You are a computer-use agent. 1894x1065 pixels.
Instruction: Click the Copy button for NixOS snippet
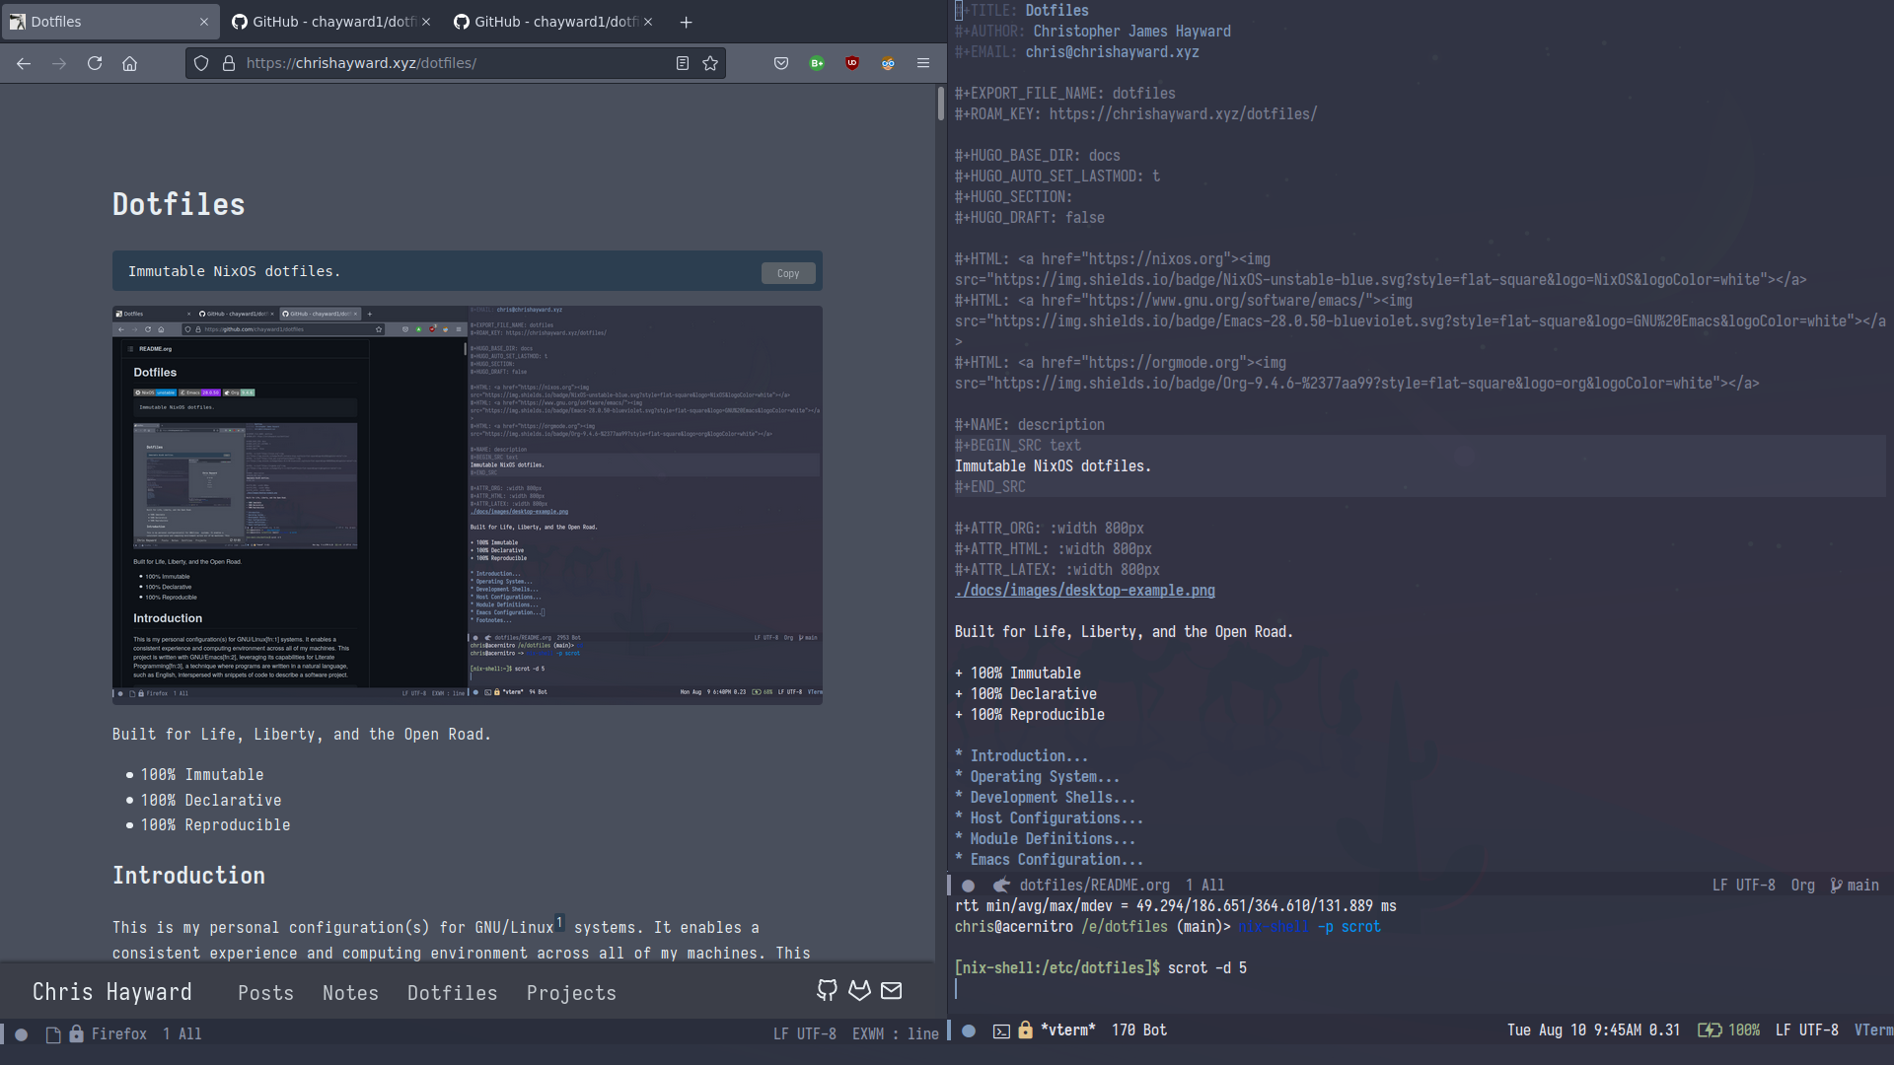coord(788,272)
